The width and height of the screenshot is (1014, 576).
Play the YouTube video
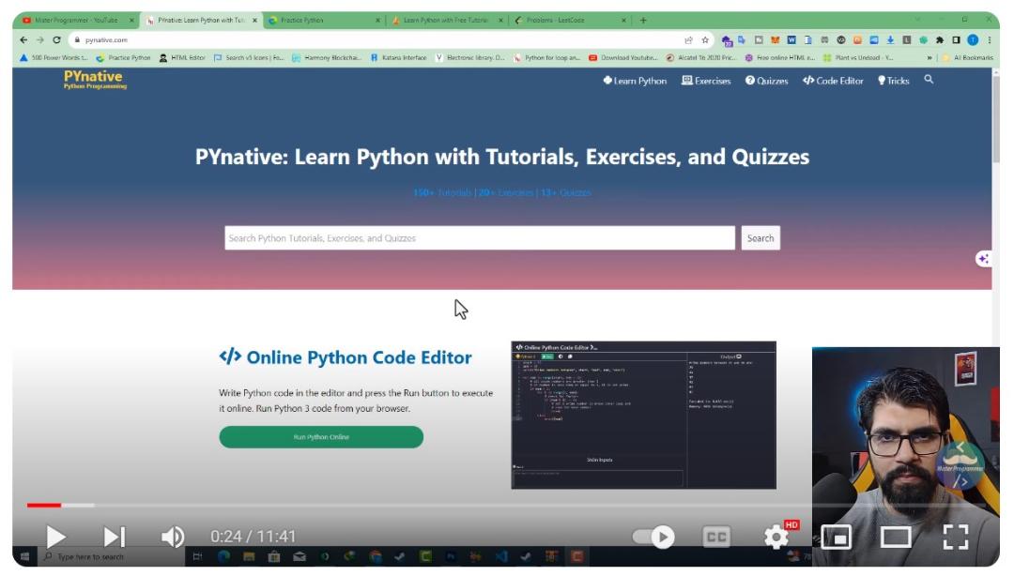[x=55, y=537]
